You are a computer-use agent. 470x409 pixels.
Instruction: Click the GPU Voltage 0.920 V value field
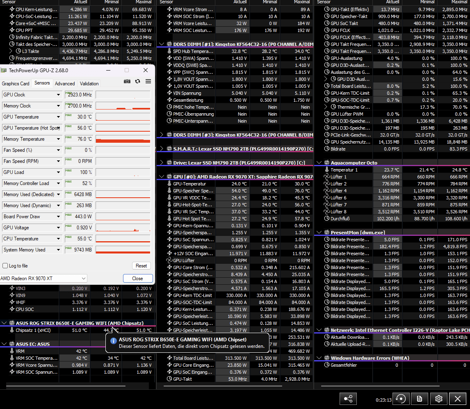click(x=78, y=228)
